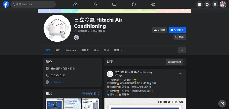The height and width of the screenshot is (109, 229).
Task: Click the post author avatar
Action: 110,74
